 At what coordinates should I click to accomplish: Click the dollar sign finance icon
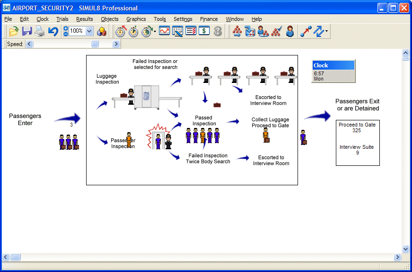(204, 32)
